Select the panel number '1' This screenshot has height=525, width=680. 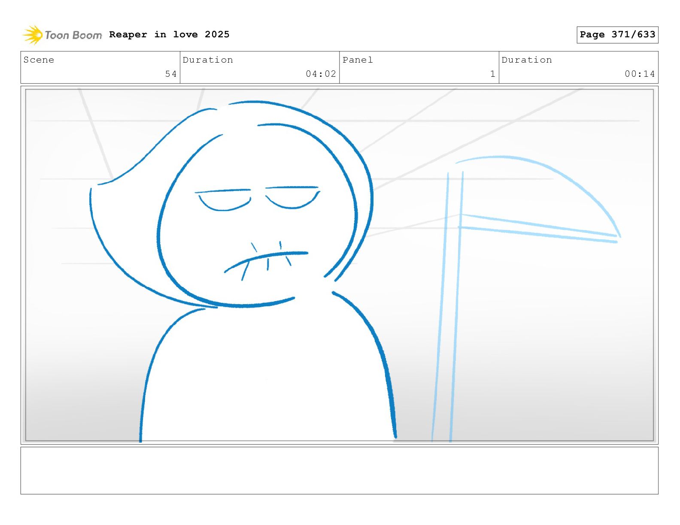tap(493, 74)
